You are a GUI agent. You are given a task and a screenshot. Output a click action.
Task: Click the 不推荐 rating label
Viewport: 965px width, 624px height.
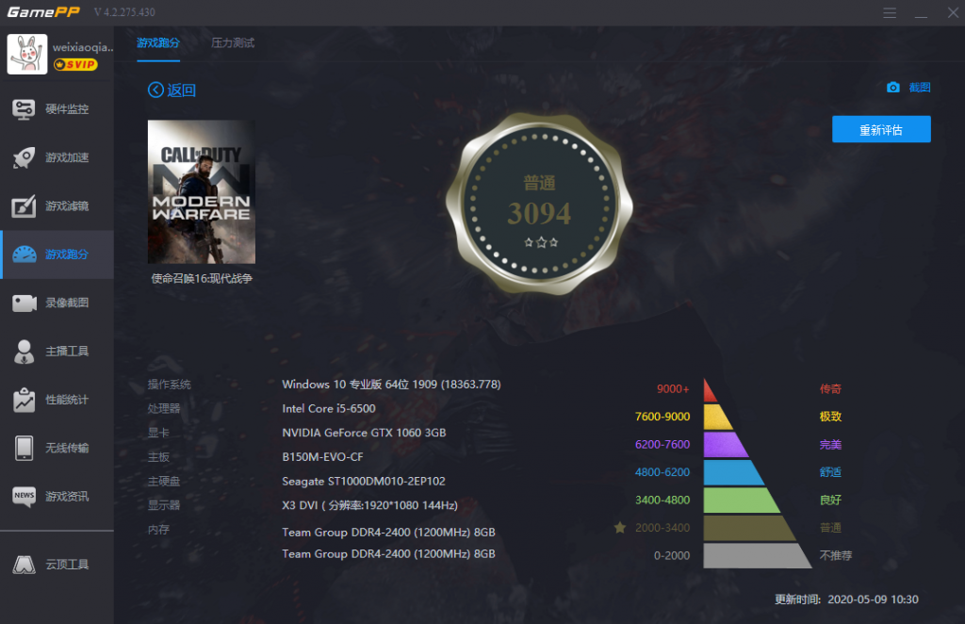pyautogui.click(x=836, y=555)
